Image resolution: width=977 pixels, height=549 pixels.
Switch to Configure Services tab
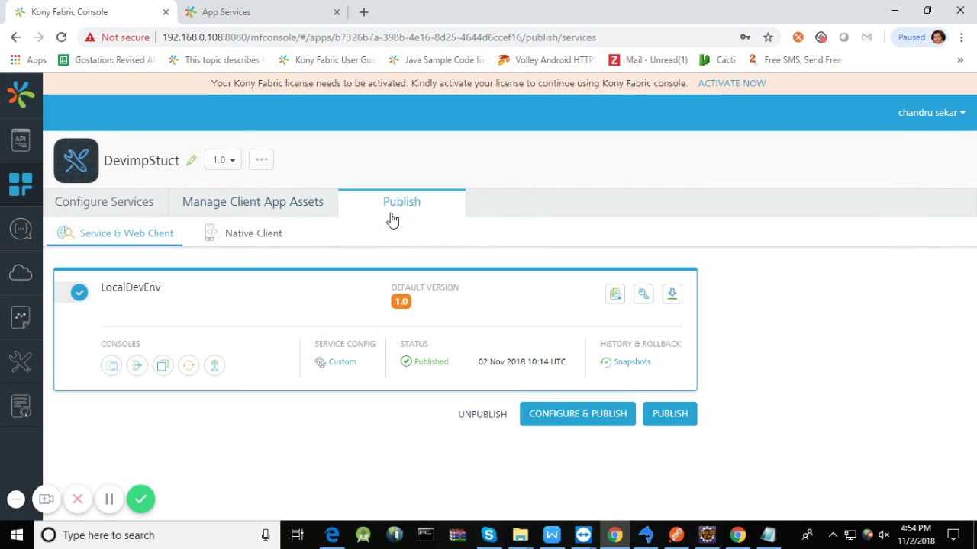click(x=104, y=202)
